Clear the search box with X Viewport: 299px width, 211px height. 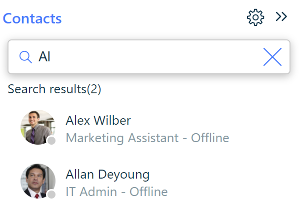(x=272, y=57)
